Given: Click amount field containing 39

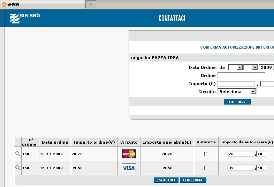Looking at the screenshot, I should click(241, 168).
